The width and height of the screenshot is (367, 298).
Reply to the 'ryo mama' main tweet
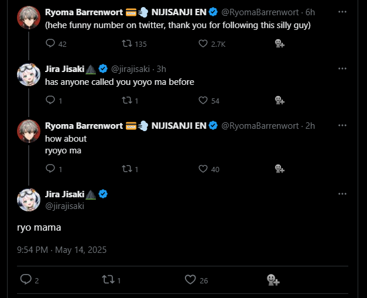coord(26,280)
